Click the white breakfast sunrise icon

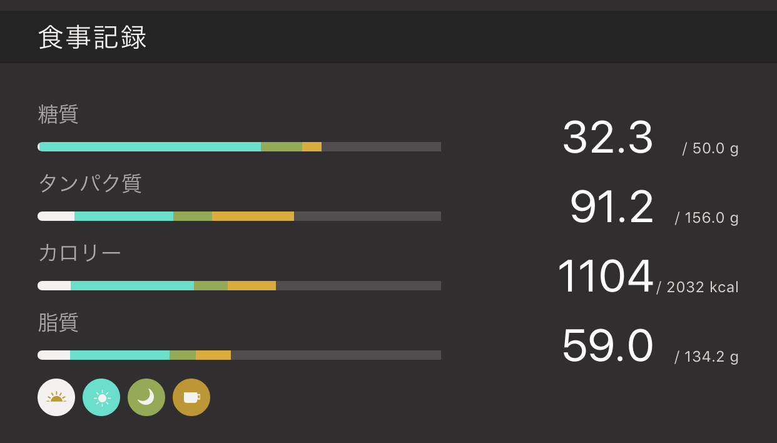(x=56, y=397)
